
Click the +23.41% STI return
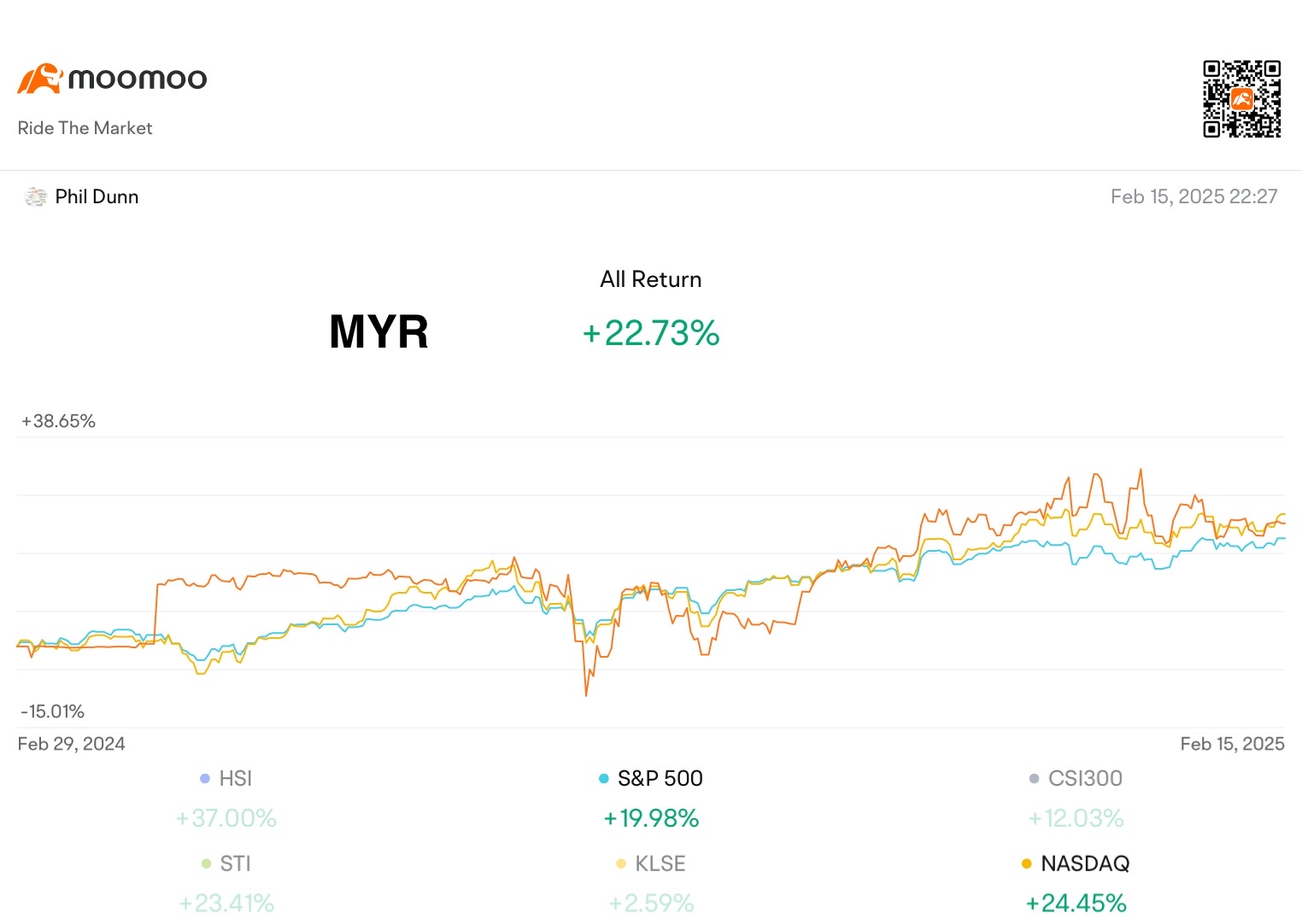click(x=226, y=904)
